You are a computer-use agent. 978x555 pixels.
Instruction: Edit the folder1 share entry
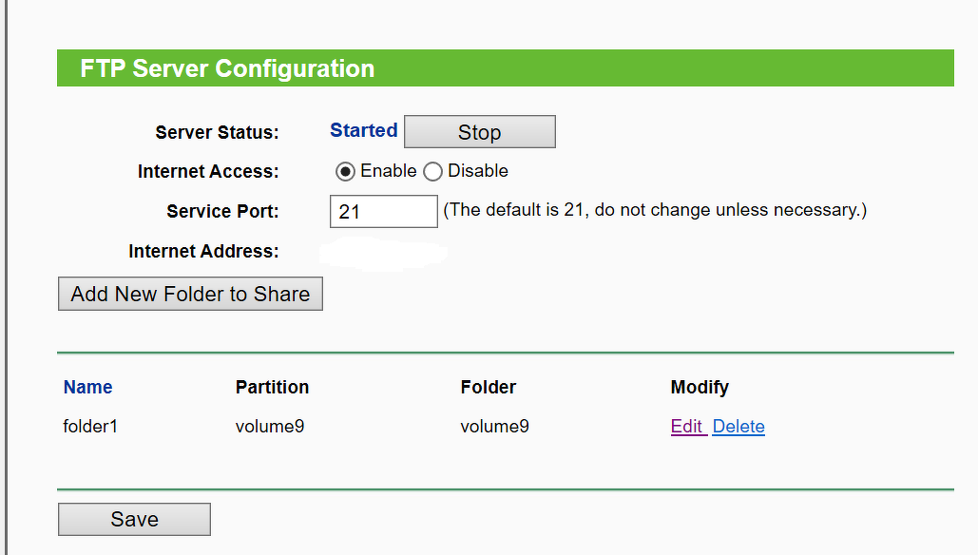coord(687,427)
